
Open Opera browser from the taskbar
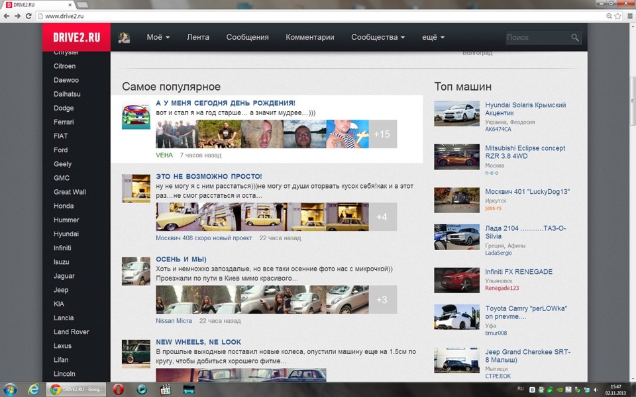pos(119,390)
